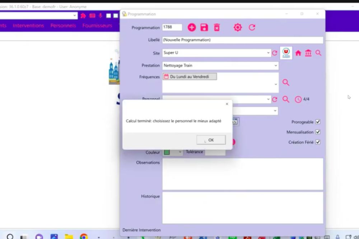This screenshot has width=359, height=239.
Task: Click the bank building icon beside Site
Action: pyautogui.click(x=308, y=53)
